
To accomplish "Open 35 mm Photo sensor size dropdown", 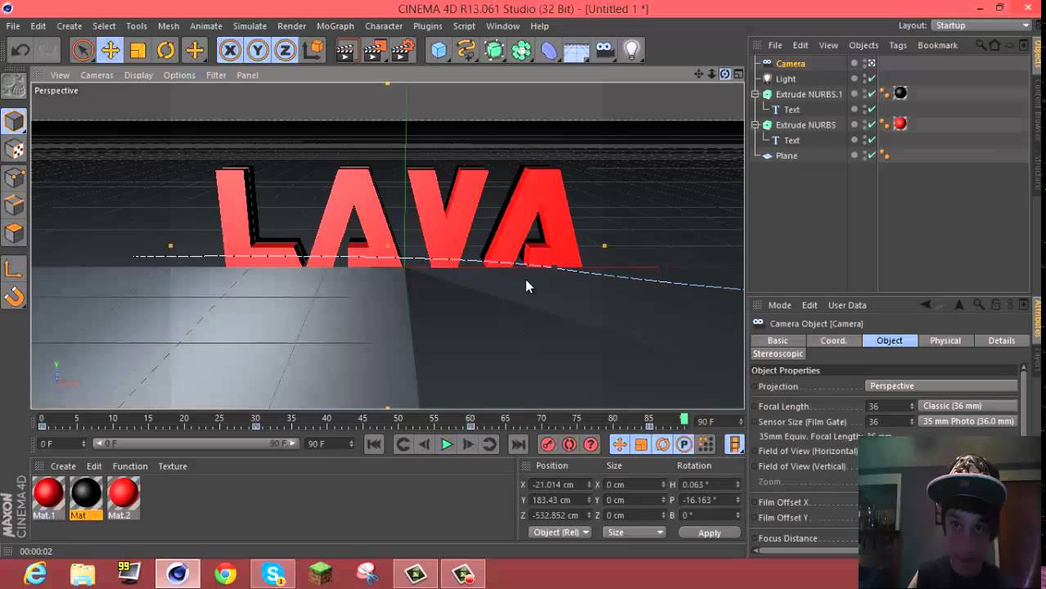I will coord(967,421).
